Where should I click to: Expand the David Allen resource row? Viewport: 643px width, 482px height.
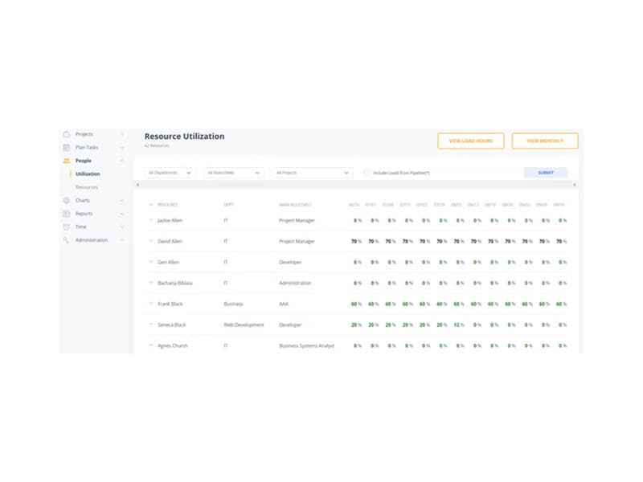[x=150, y=241]
